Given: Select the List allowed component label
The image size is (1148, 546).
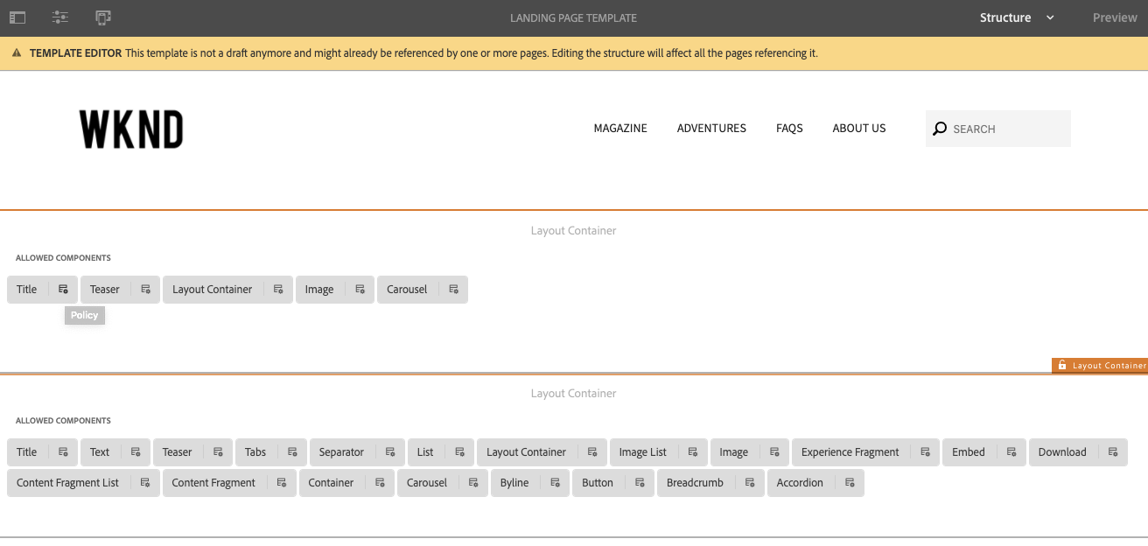Looking at the screenshot, I should click(x=425, y=452).
